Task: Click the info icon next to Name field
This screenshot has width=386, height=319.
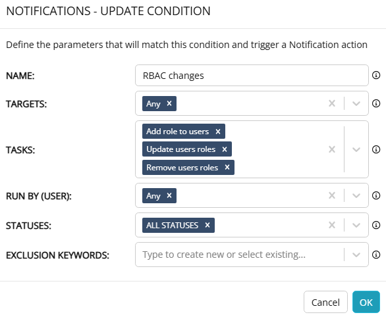Action: click(376, 75)
